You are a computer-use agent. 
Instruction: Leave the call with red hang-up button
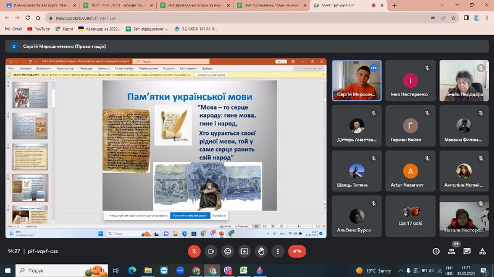click(297, 251)
